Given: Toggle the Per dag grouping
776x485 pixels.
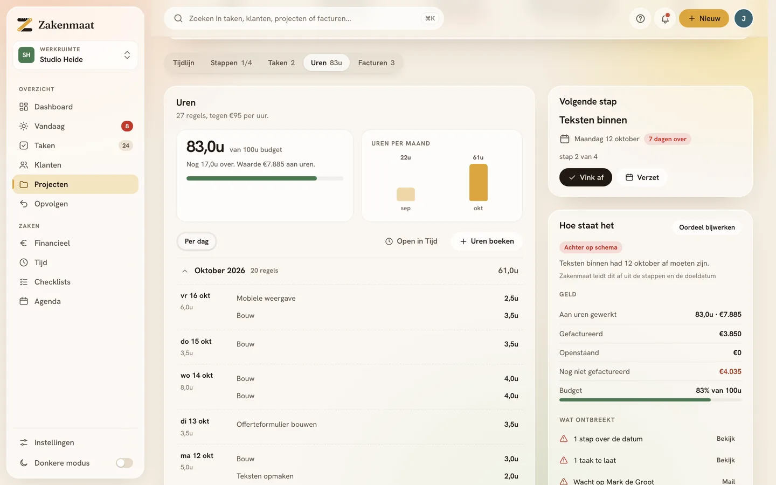Looking at the screenshot, I should (197, 241).
